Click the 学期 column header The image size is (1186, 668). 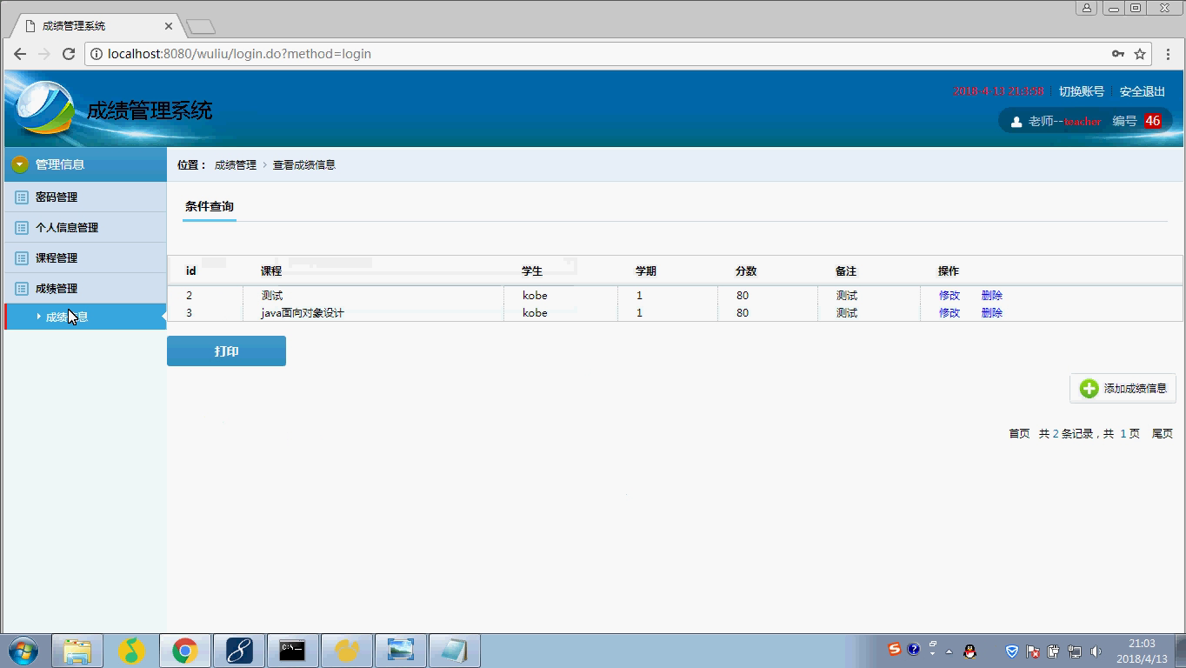pyautogui.click(x=646, y=271)
